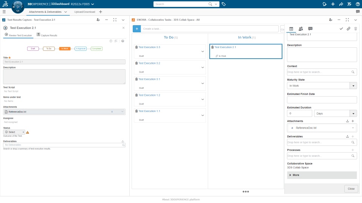This screenshot has width=362, height=203.
Task: Click the blue plus create task button
Action: (x=137, y=29)
